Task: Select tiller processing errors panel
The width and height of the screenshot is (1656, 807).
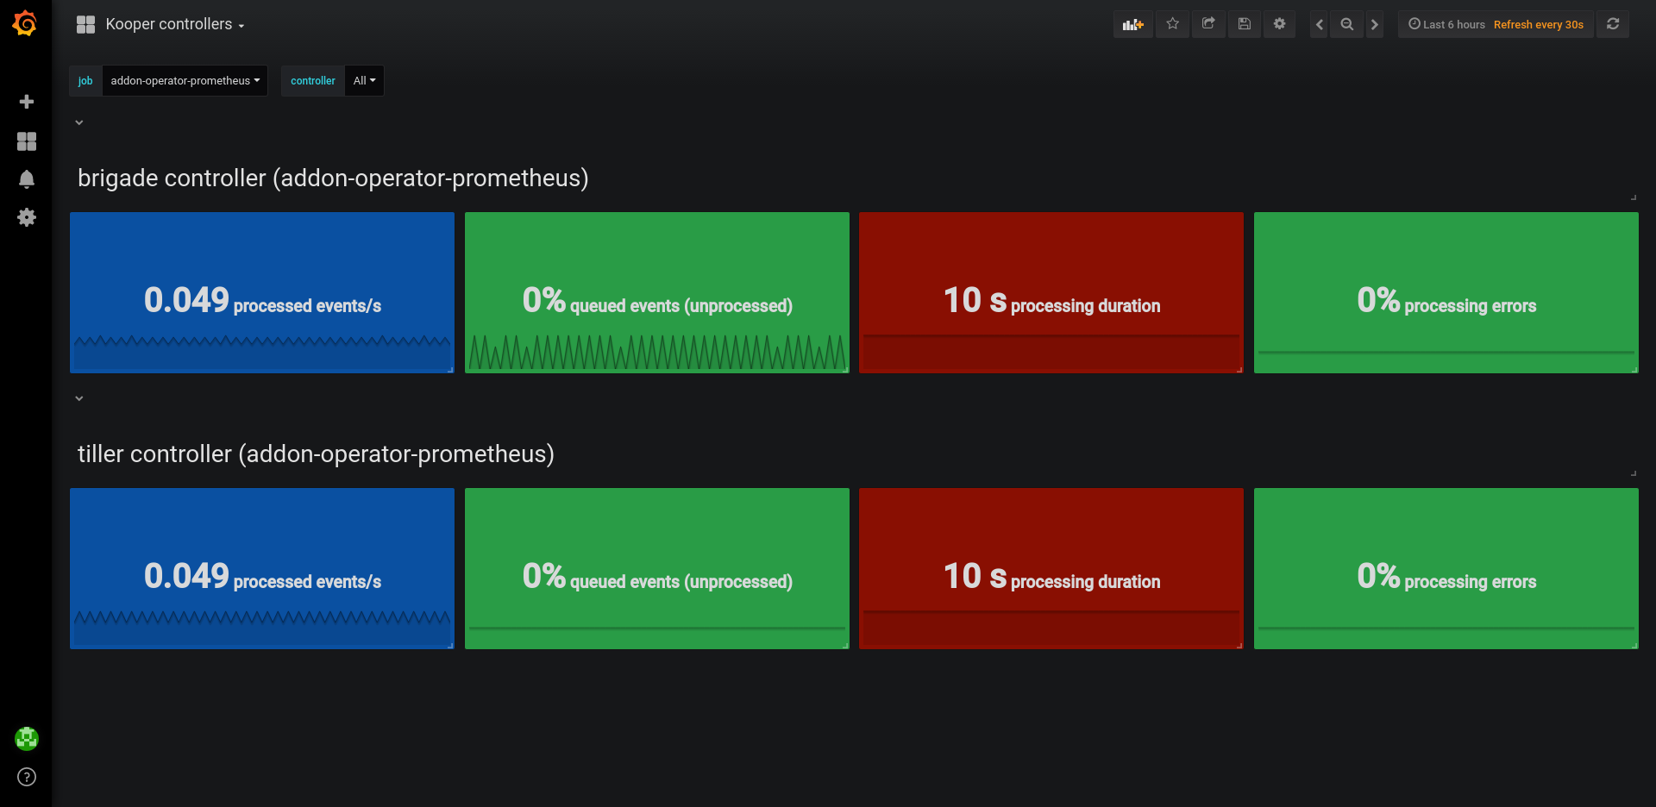Action: (x=1446, y=568)
